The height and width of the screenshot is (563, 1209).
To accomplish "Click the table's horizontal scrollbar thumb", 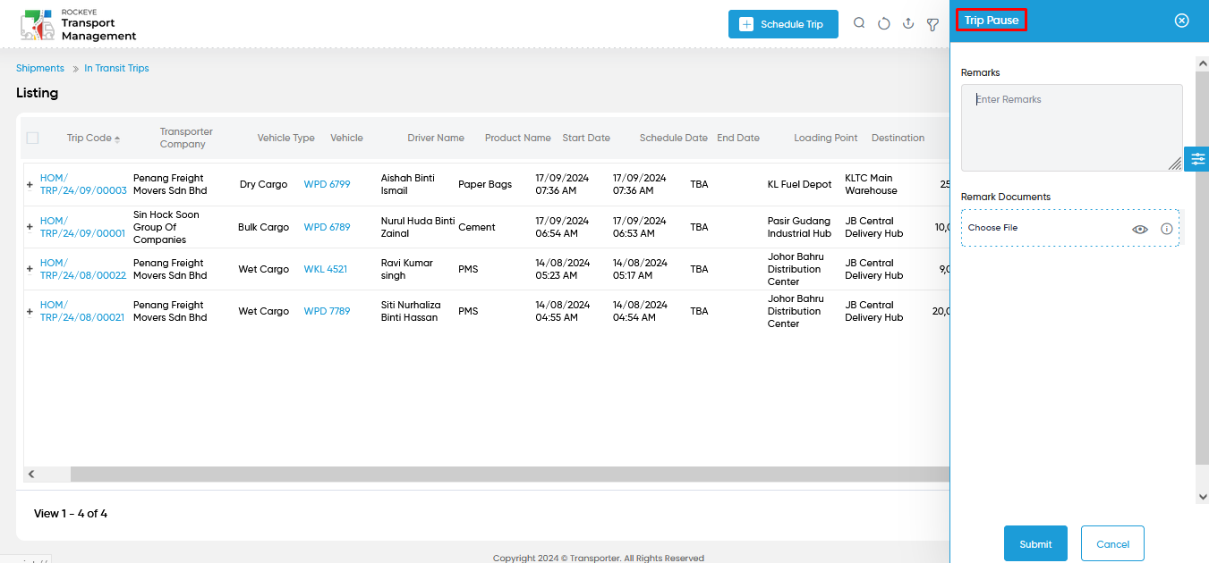I will tap(508, 475).
